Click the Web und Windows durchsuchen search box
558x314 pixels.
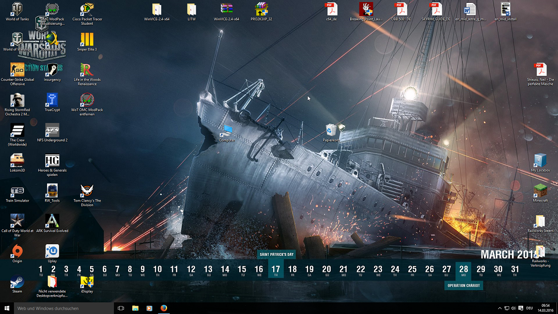tap(64, 308)
